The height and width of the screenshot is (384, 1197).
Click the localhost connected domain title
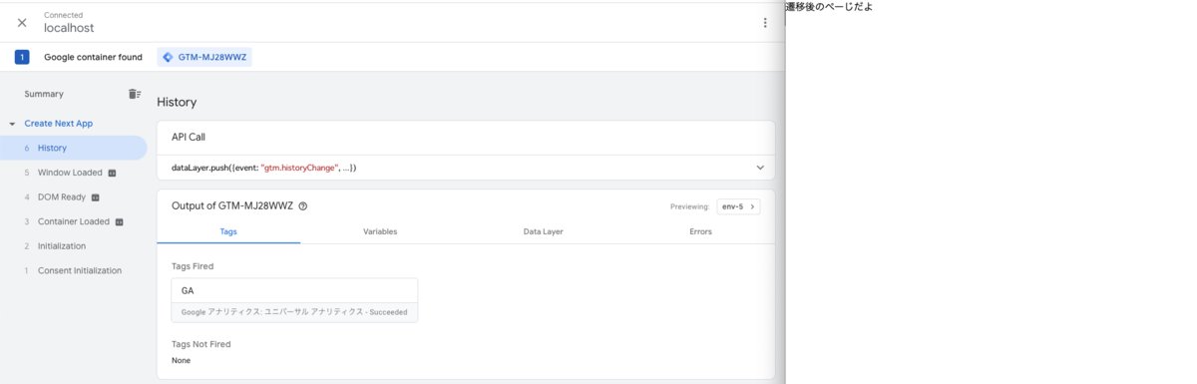(x=69, y=28)
